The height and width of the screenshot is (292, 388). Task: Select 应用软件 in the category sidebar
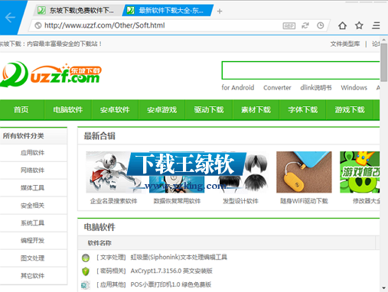[32, 153]
